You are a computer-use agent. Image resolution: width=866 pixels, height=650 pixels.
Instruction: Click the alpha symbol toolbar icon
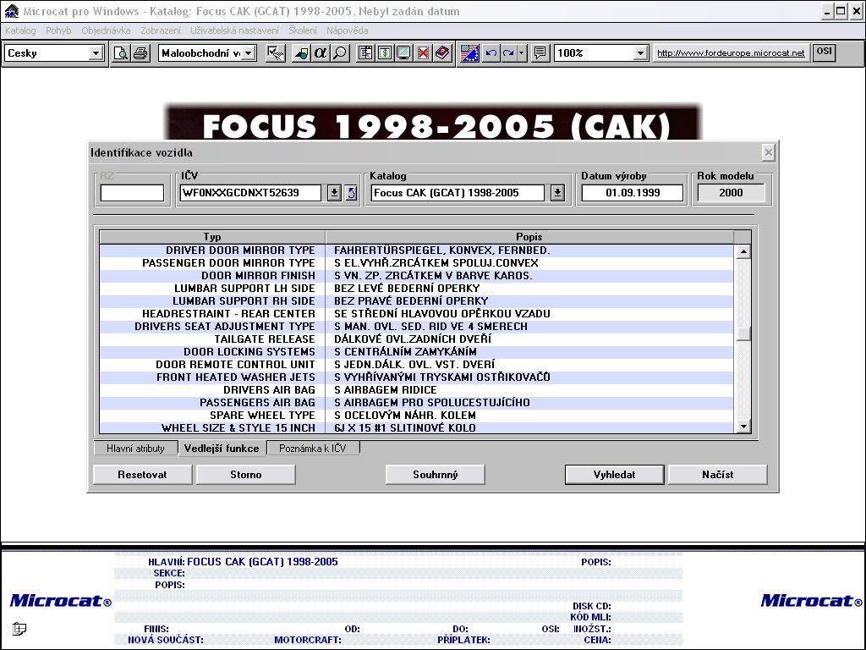tap(321, 53)
